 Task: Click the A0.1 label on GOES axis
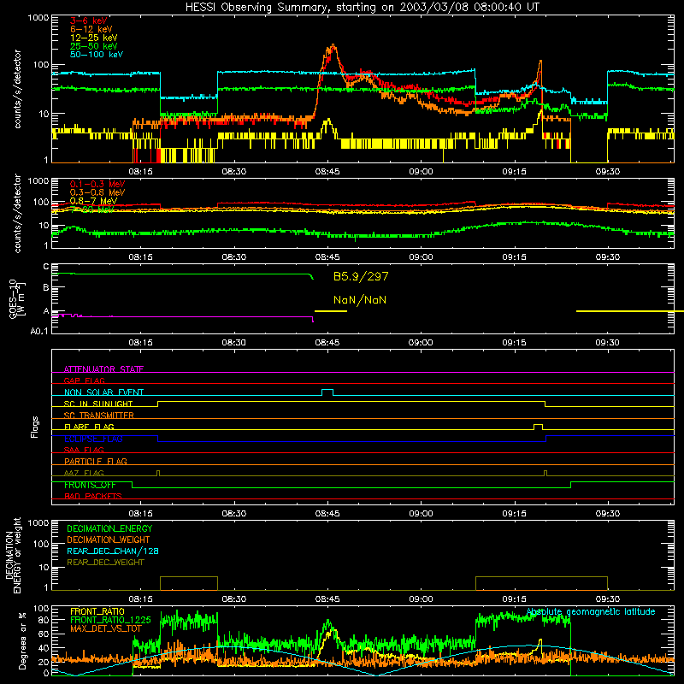(x=38, y=332)
